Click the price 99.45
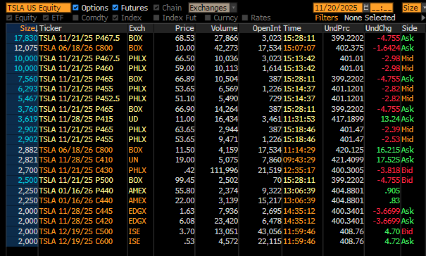The width and height of the screenshot is (426, 256). [x=184, y=180]
